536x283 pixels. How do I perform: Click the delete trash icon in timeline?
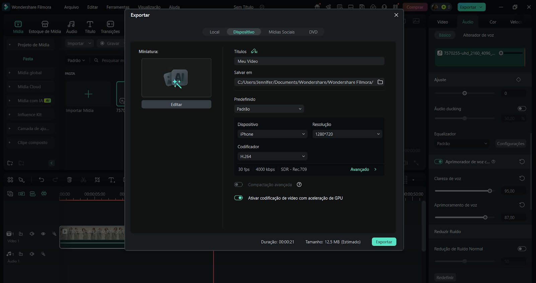pyautogui.click(x=69, y=180)
